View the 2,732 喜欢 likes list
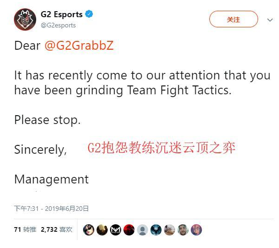Image resolution: width=279 pixels, height=248 pixels. [x=57, y=229]
